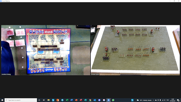Launch Excel from the taskbar
Screen dimensions: 181x102
pos(67,100)
